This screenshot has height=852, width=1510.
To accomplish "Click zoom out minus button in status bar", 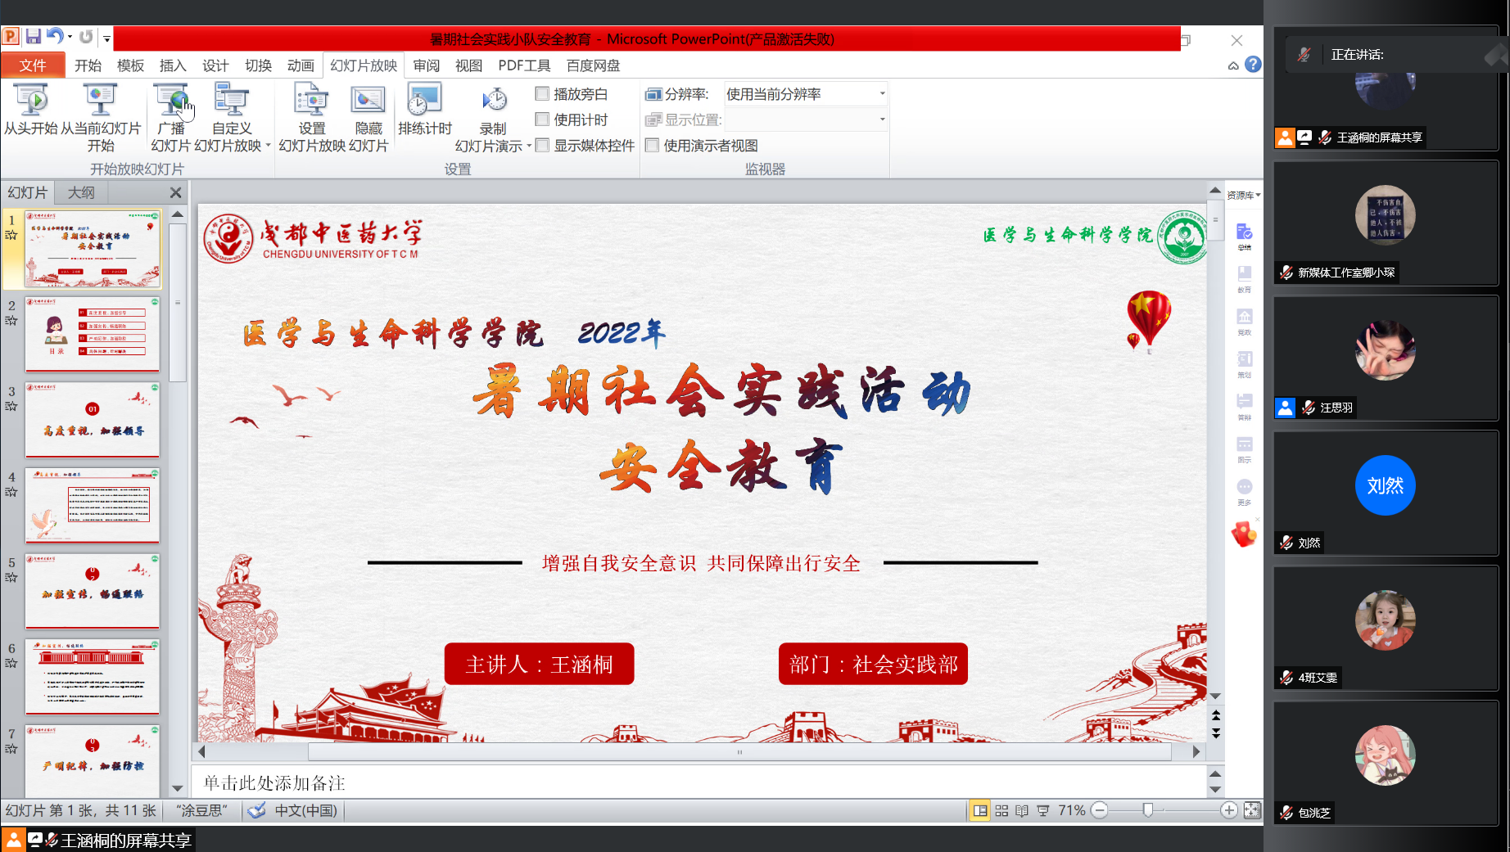I will pyautogui.click(x=1100, y=810).
